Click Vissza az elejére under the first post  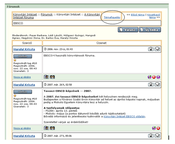[22, 77]
